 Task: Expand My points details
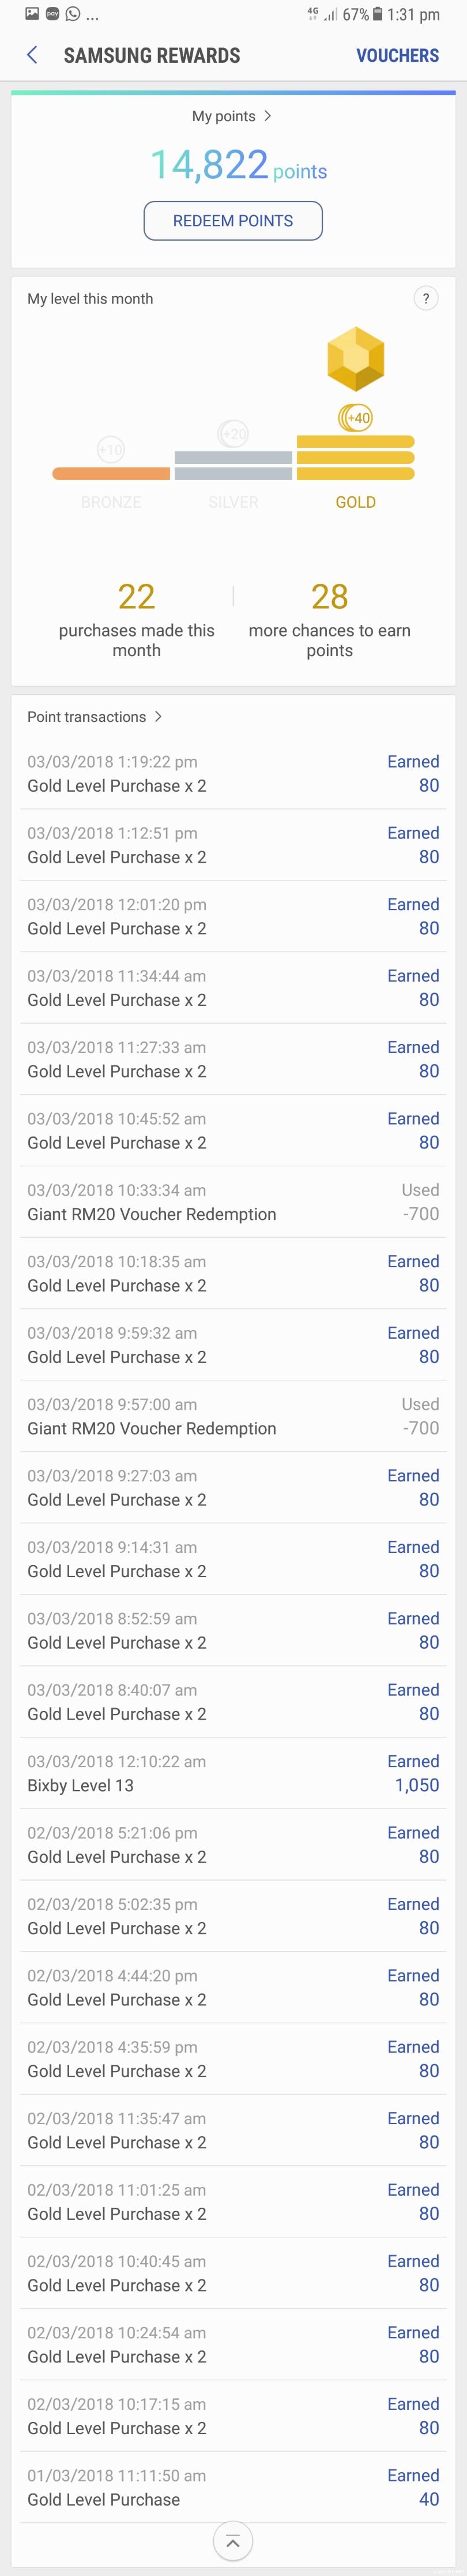[232, 116]
